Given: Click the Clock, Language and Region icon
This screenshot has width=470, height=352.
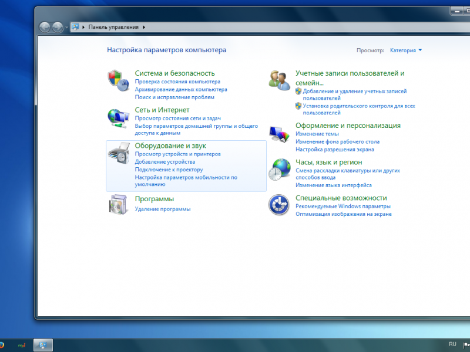Looking at the screenshot, I should [279, 169].
